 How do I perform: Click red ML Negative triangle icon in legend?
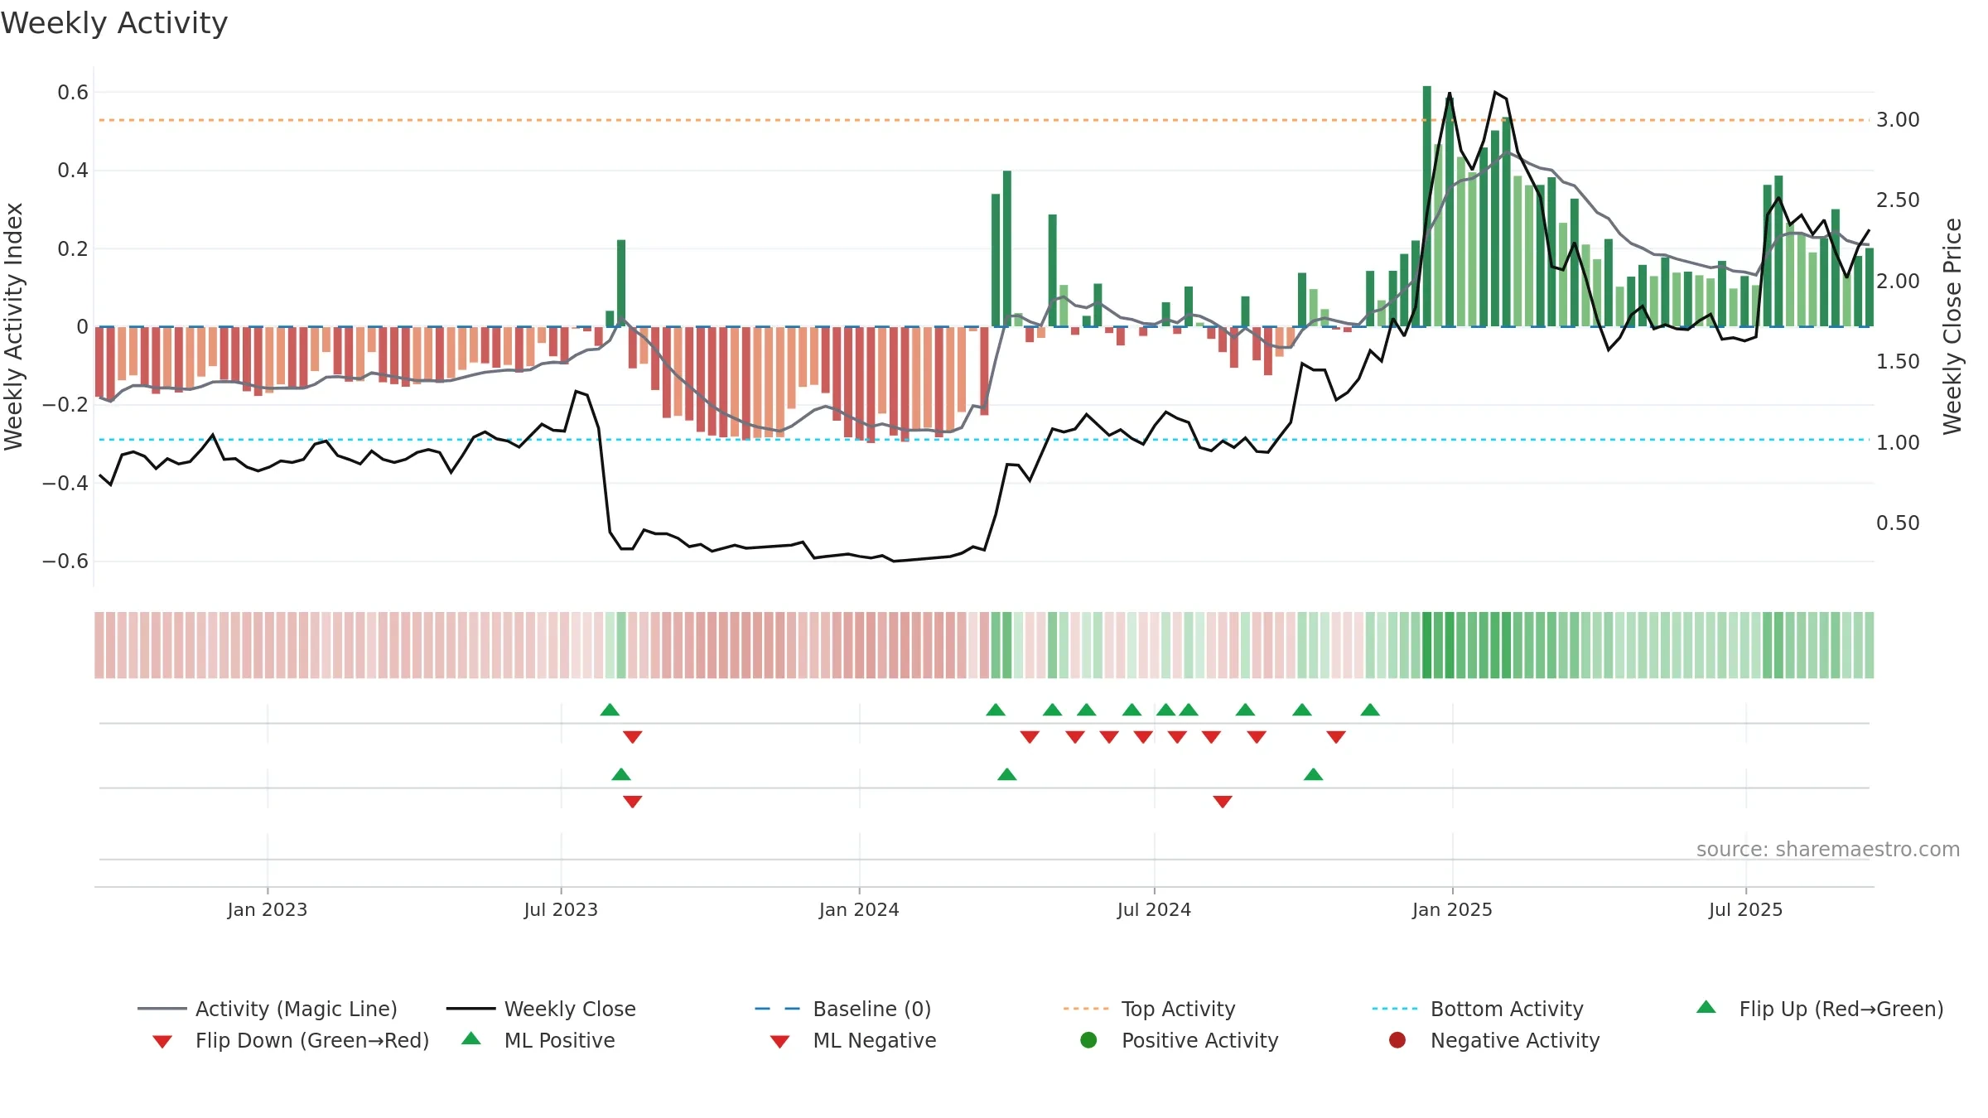[779, 1042]
